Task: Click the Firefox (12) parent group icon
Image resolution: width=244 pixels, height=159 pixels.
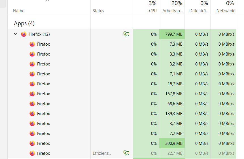Action: pos(24,34)
